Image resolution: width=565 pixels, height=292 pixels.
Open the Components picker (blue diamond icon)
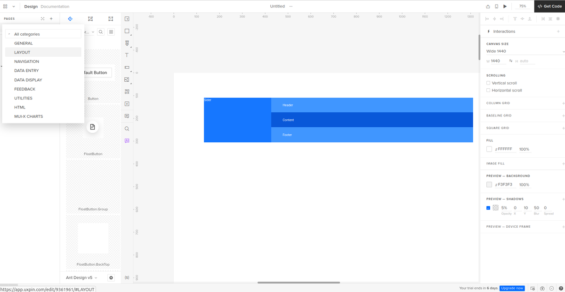click(x=70, y=19)
